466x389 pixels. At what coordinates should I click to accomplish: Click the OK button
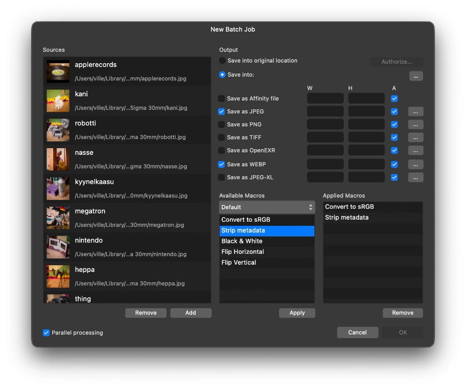403,333
